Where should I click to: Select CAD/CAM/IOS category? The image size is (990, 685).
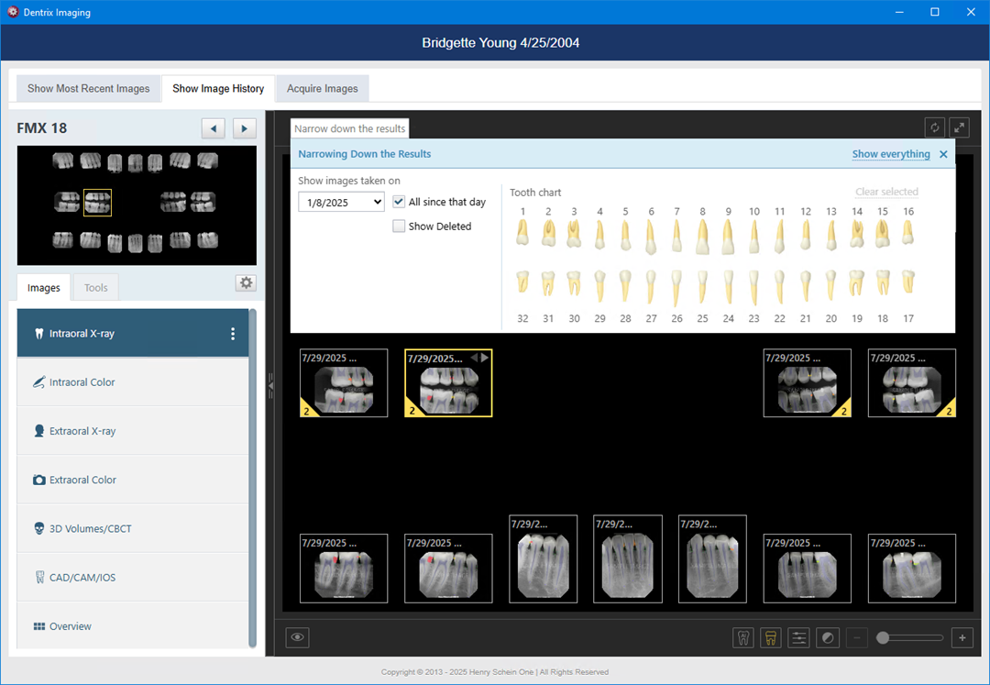point(133,577)
